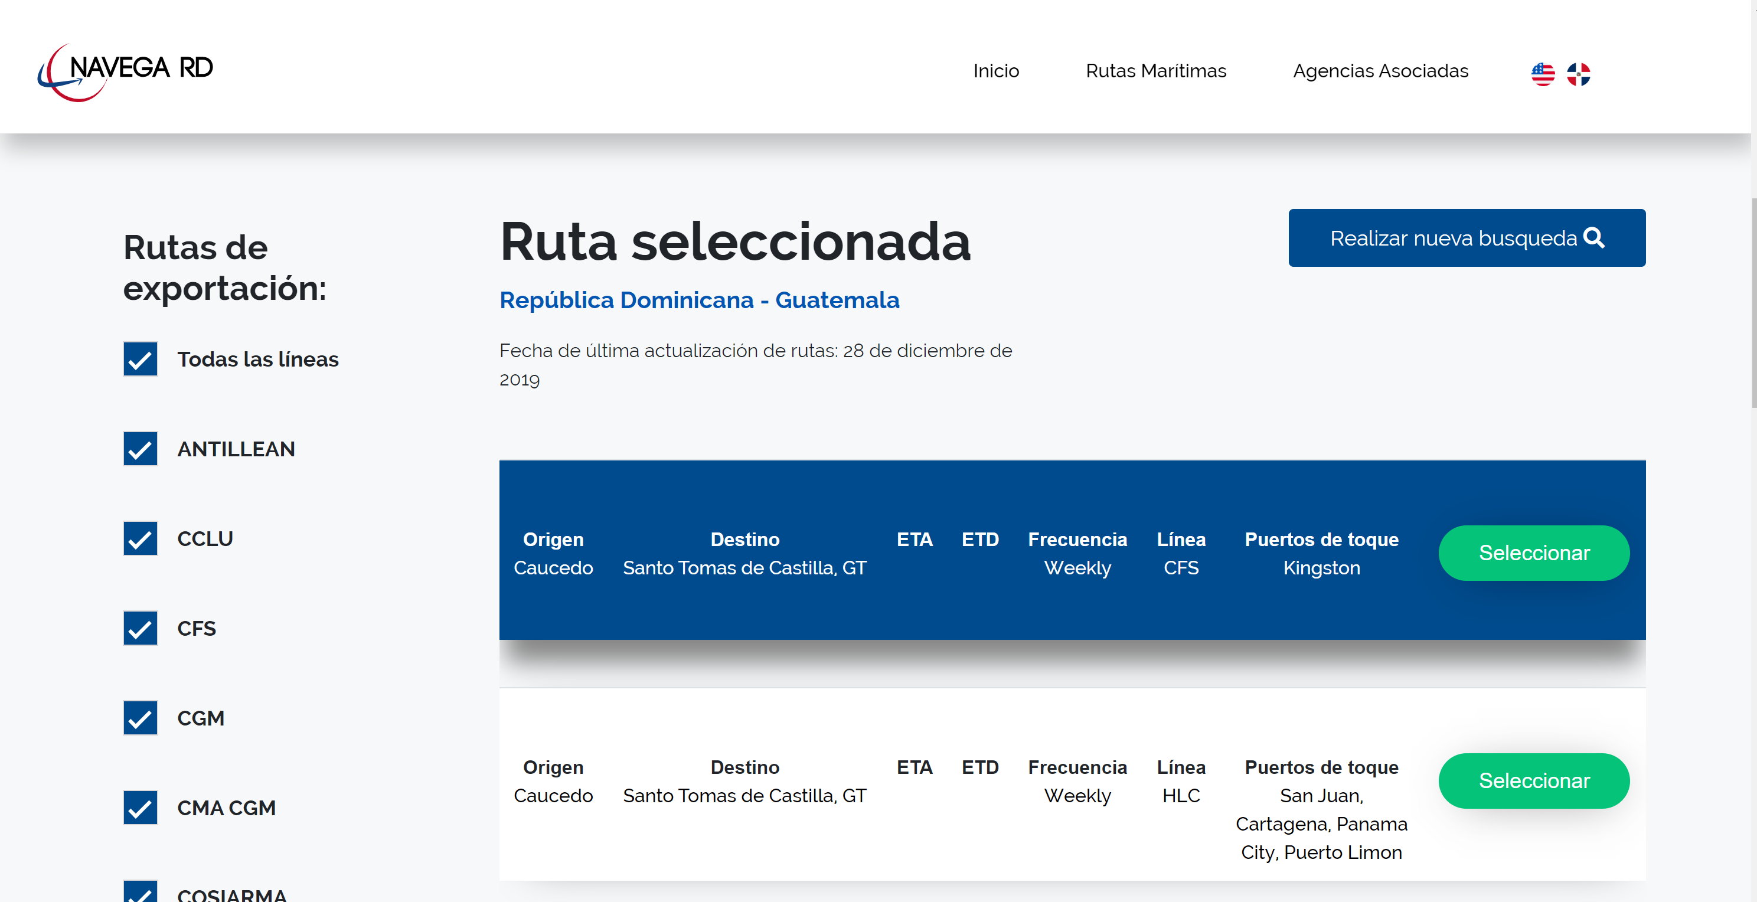
Task: Select the HLC route via San Juan
Action: (1533, 780)
